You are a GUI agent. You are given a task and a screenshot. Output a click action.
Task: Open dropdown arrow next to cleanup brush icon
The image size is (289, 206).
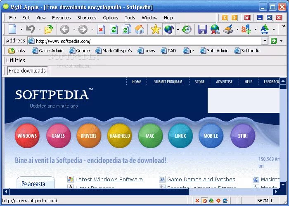click(x=237, y=29)
